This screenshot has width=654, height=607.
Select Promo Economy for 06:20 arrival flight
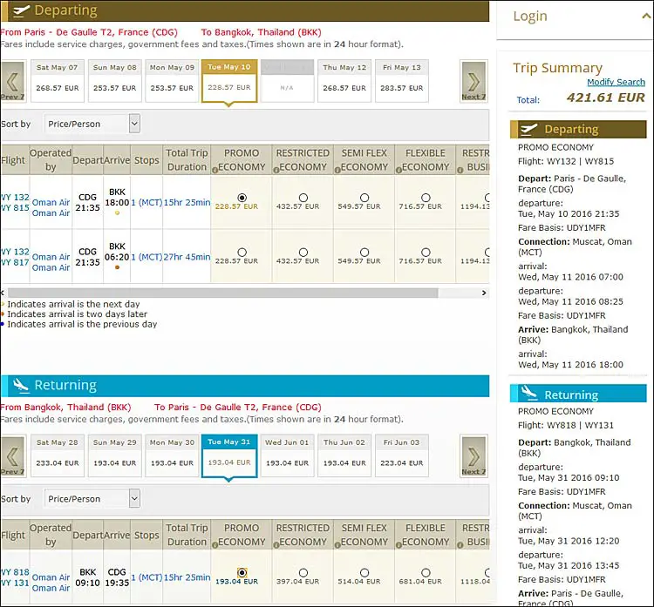[x=242, y=252]
